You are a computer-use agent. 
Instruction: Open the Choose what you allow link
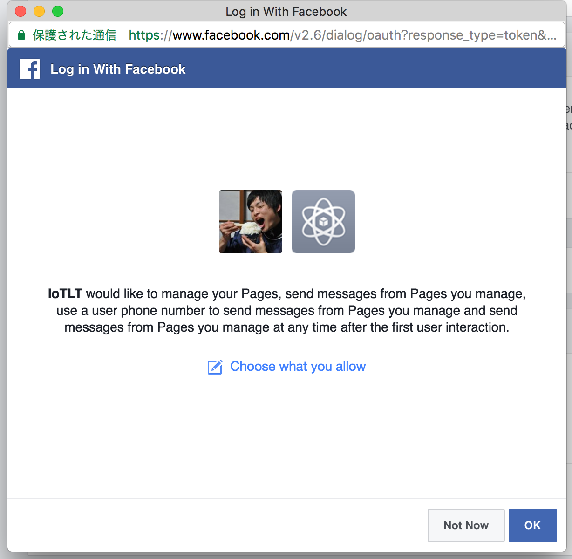tap(298, 367)
